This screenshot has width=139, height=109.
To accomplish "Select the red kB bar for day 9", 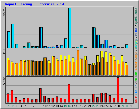I will pyautogui.click(x=40, y=95).
